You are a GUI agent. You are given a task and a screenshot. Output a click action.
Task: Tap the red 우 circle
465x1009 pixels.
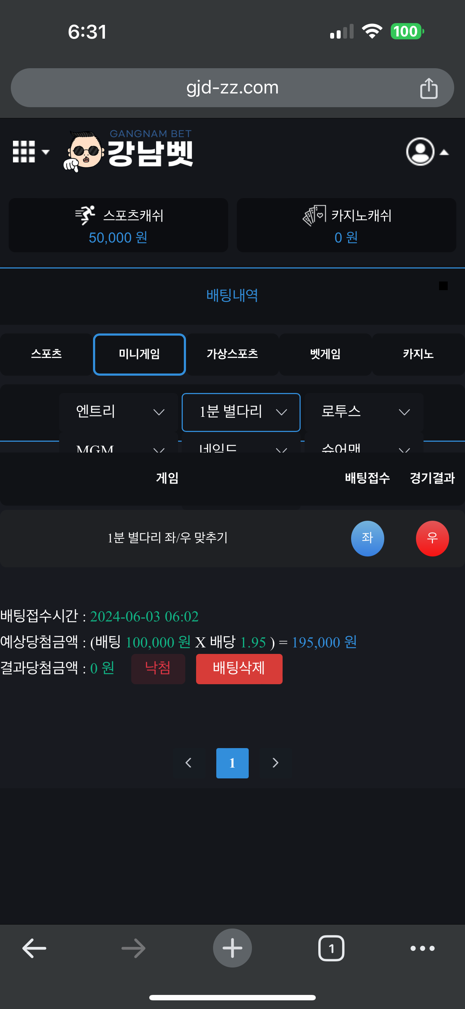[x=432, y=538]
